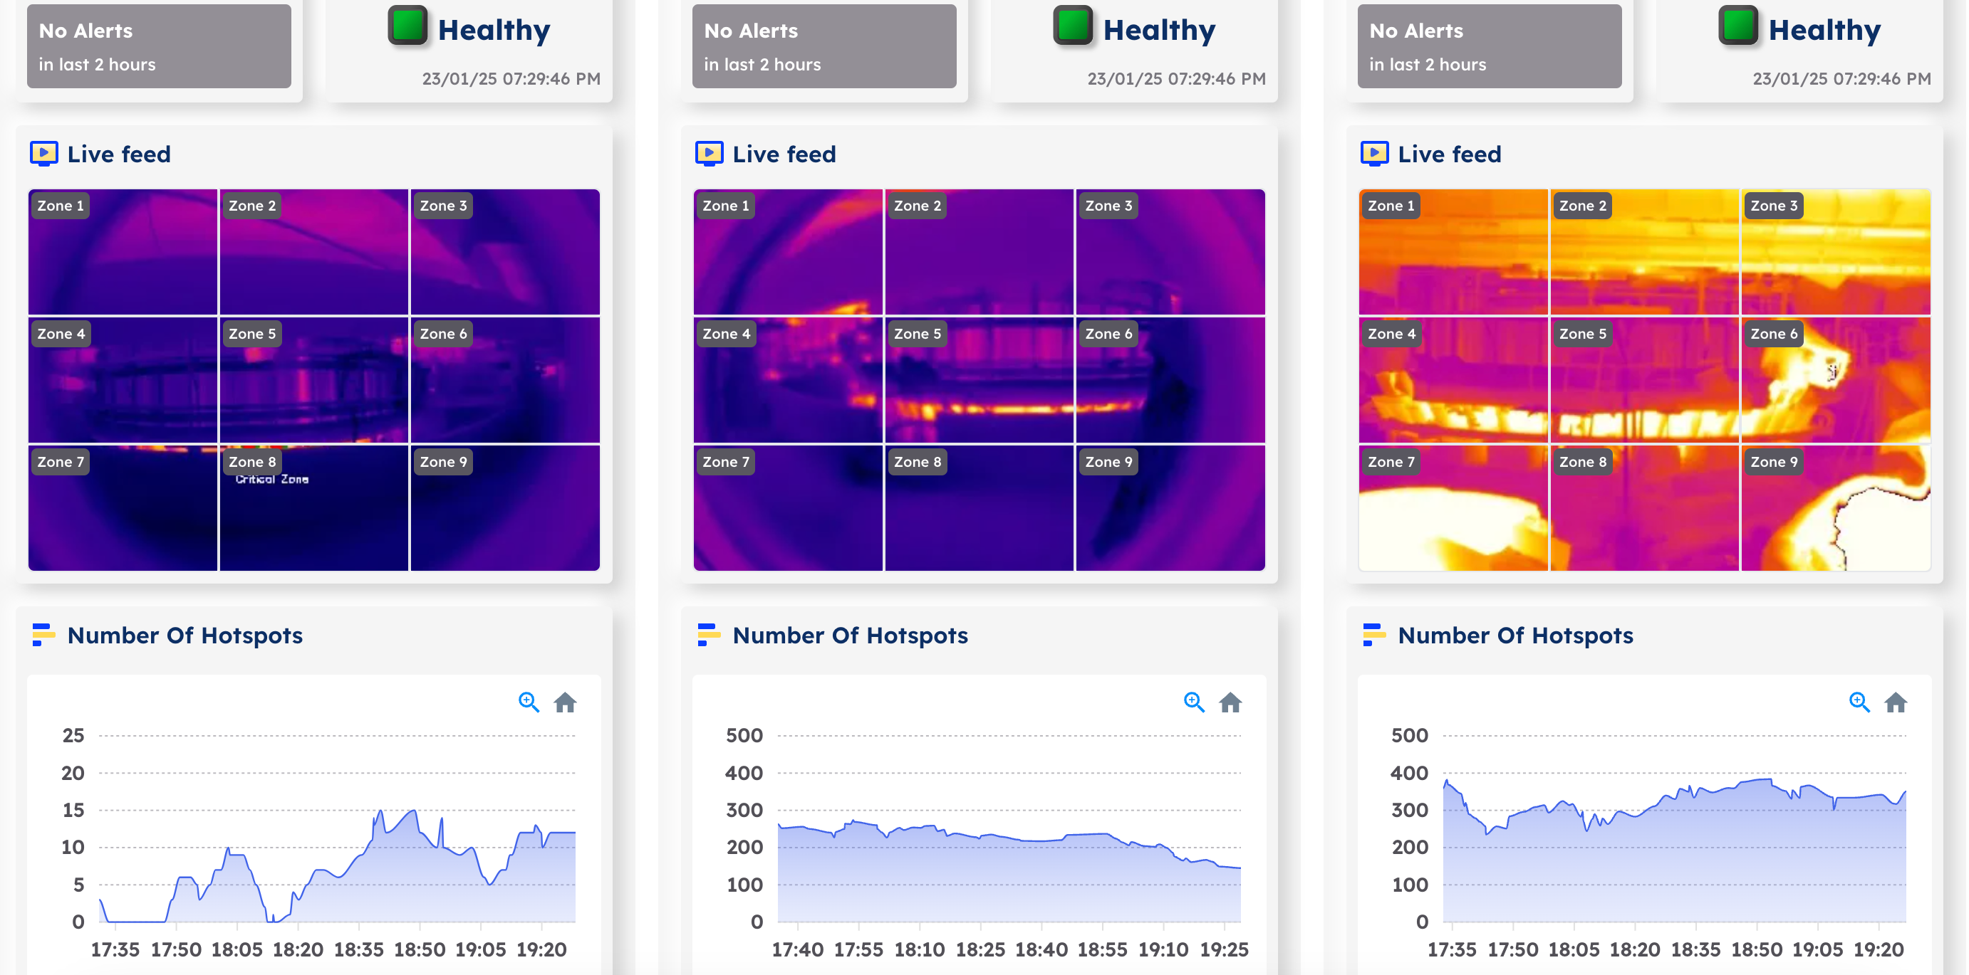1969x975 pixels.
Task: Click zoom icon on first hotspots chart
Action: point(528,702)
